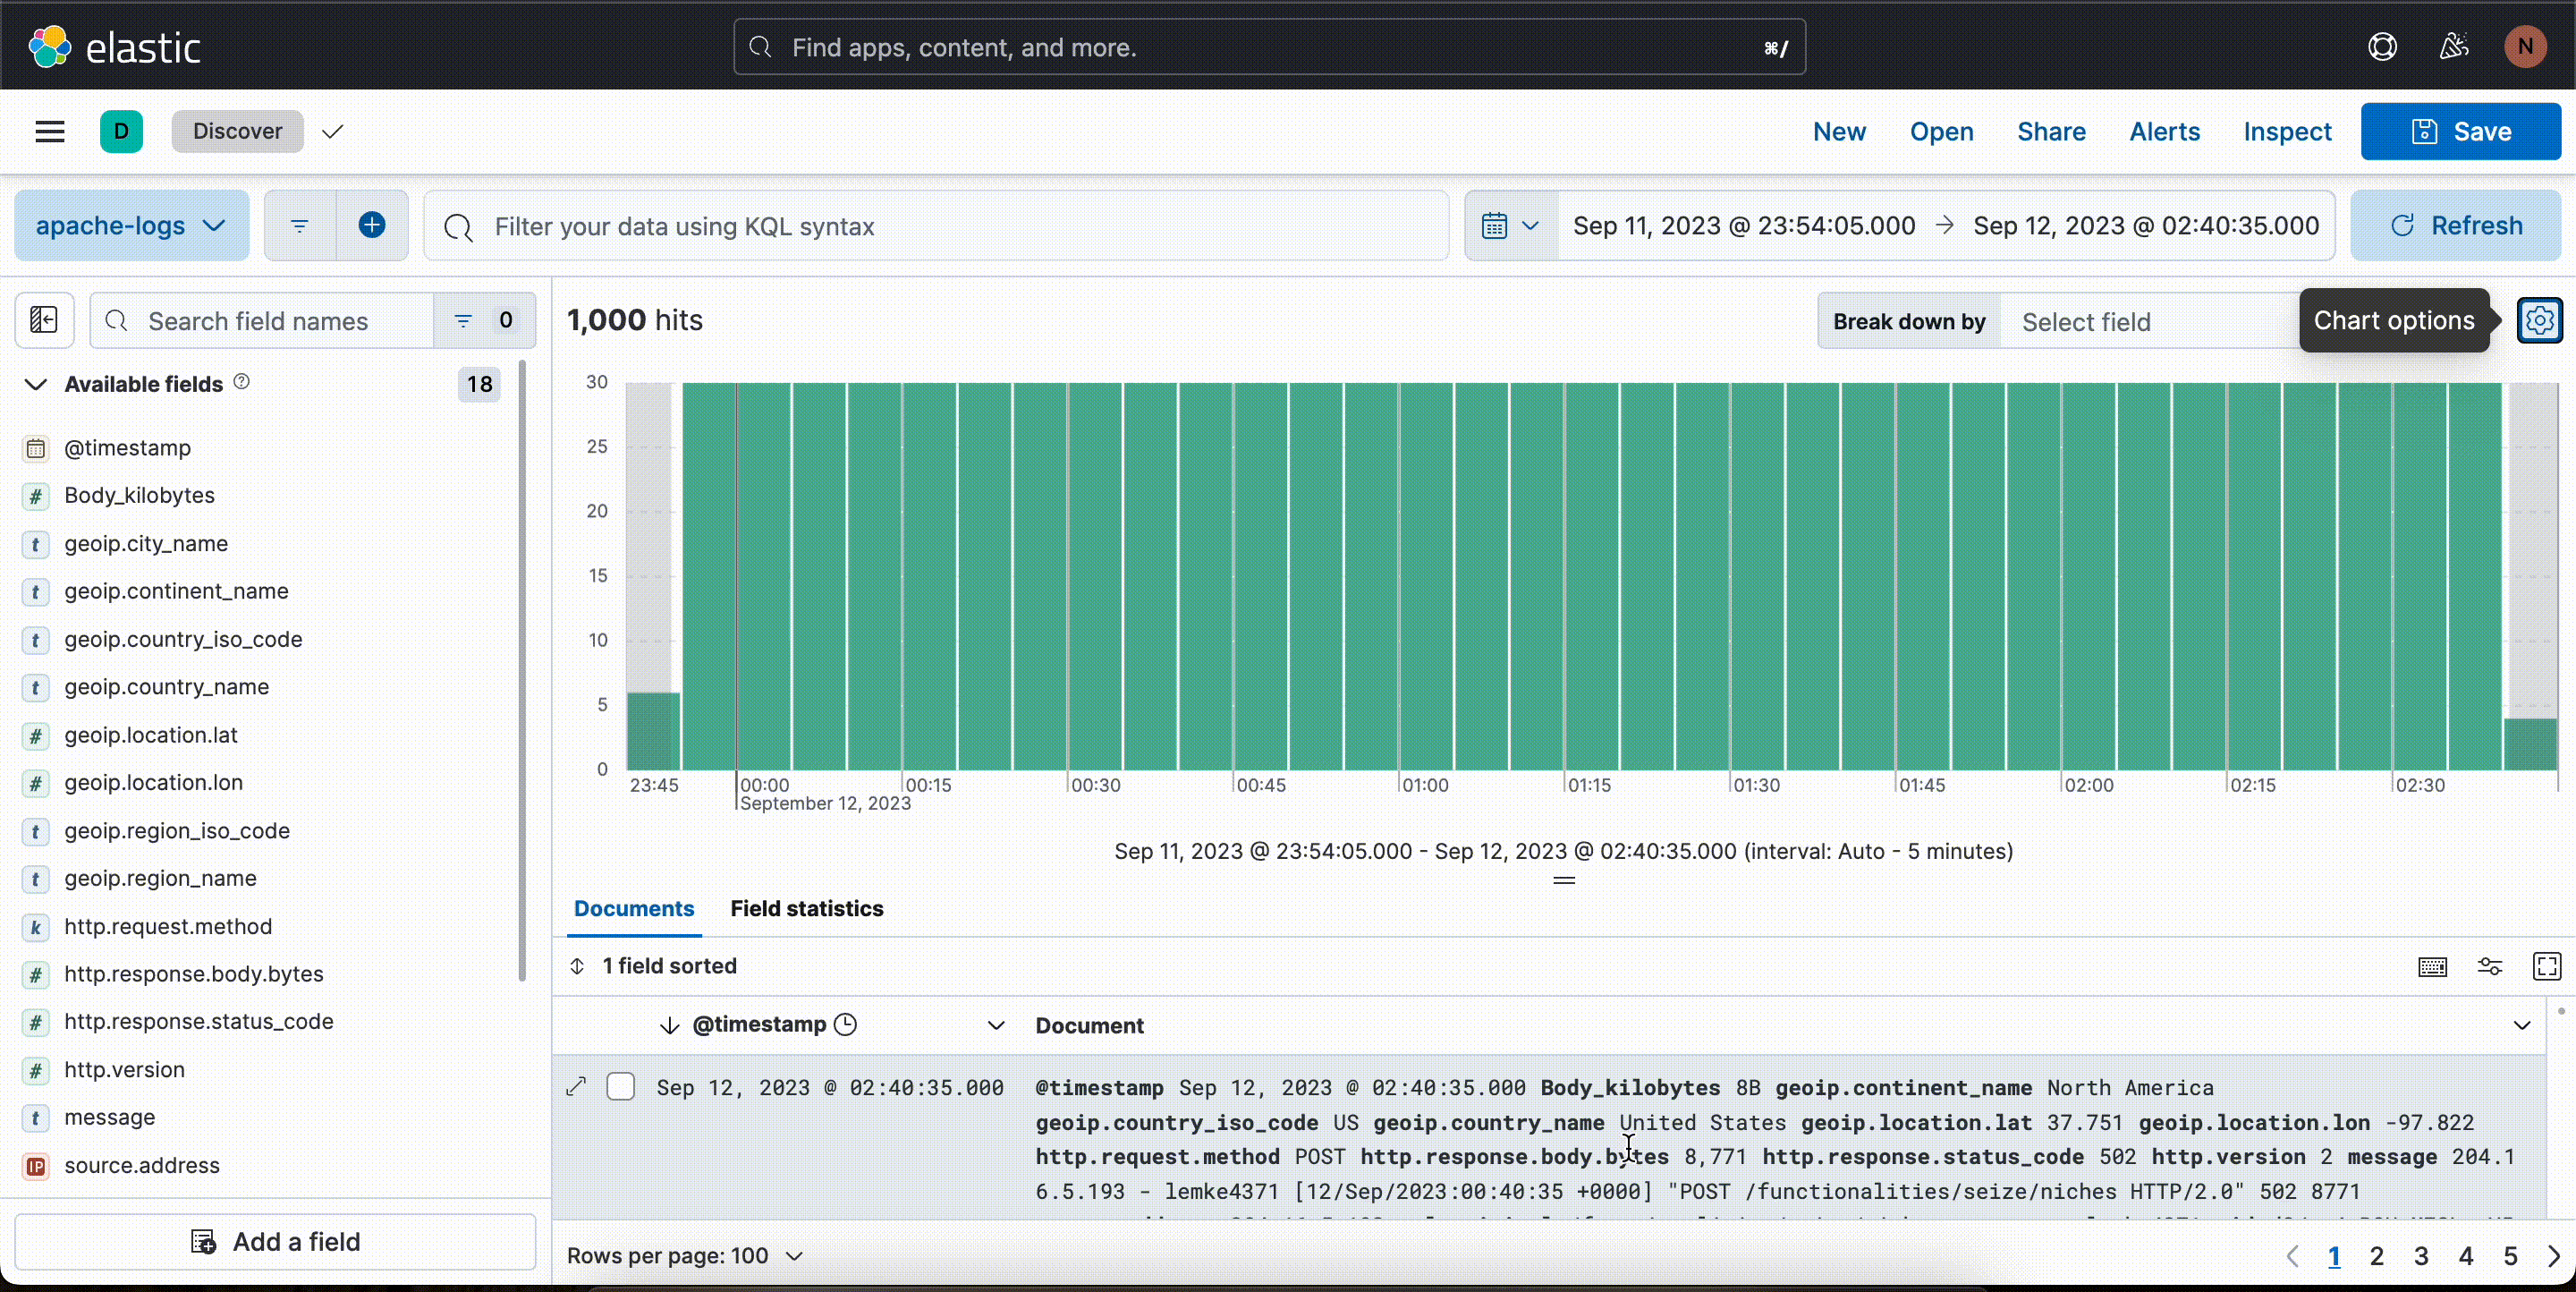Click the add filter plus icon
Image resolution: width=2576 pixels, height=1292 pixels.
click(372, 226)
